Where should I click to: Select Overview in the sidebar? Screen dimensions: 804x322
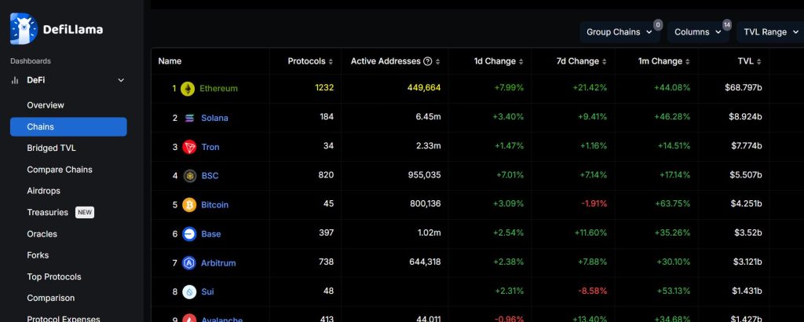pos(46,105)
